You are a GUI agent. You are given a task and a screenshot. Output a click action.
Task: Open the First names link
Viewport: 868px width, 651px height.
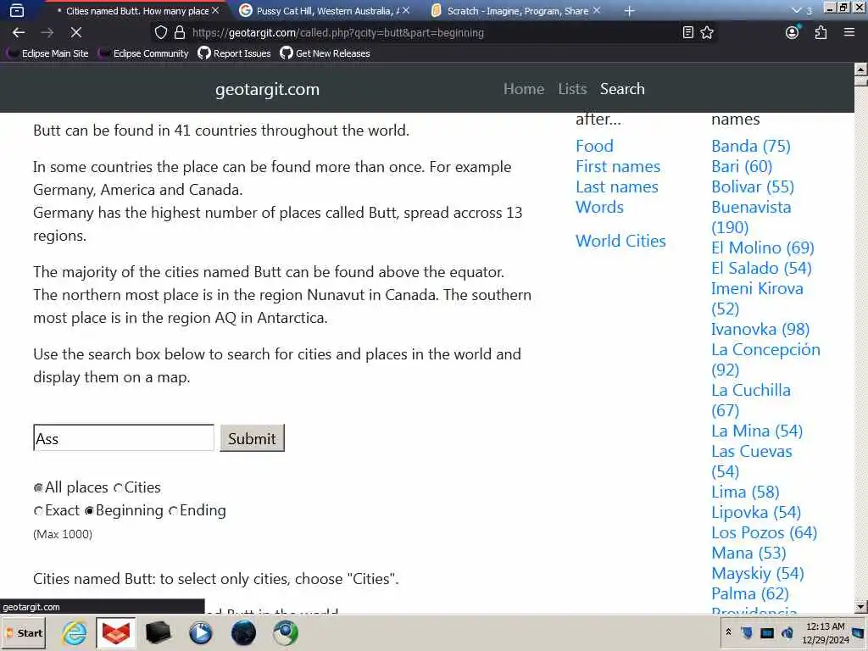click(618, 166)
